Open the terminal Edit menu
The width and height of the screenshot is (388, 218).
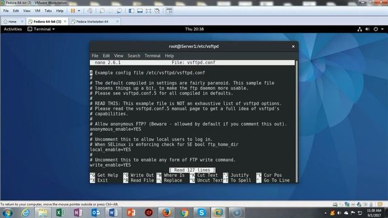(x=107, y=56)
